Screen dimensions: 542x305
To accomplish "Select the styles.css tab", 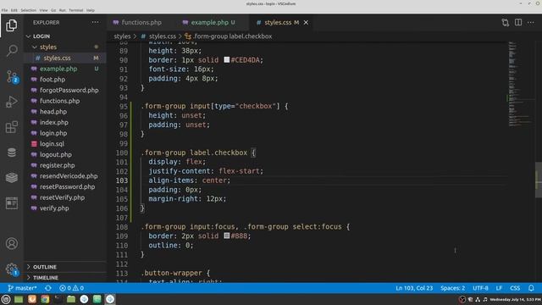I will [x=278, y=23].
